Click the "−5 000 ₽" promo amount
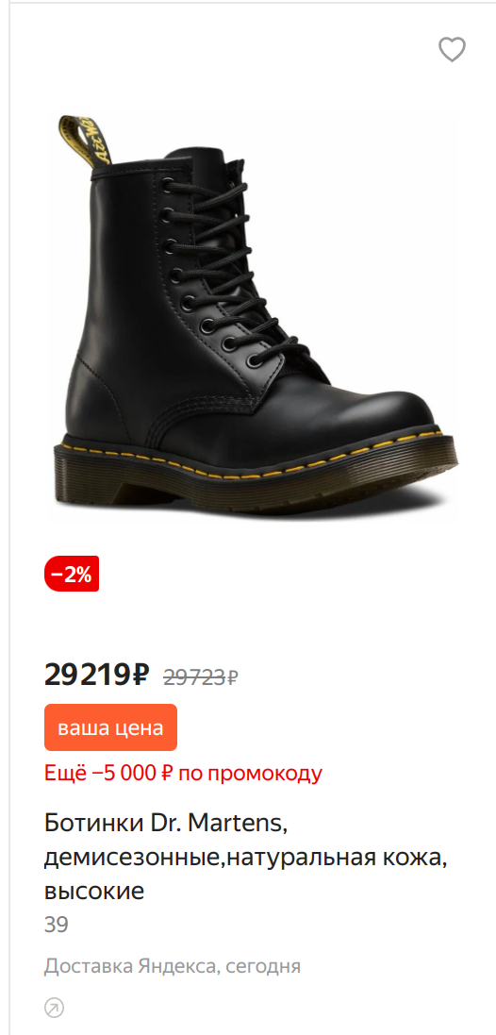The width and height of the screenshot is (496, 1035). point(133,773)
